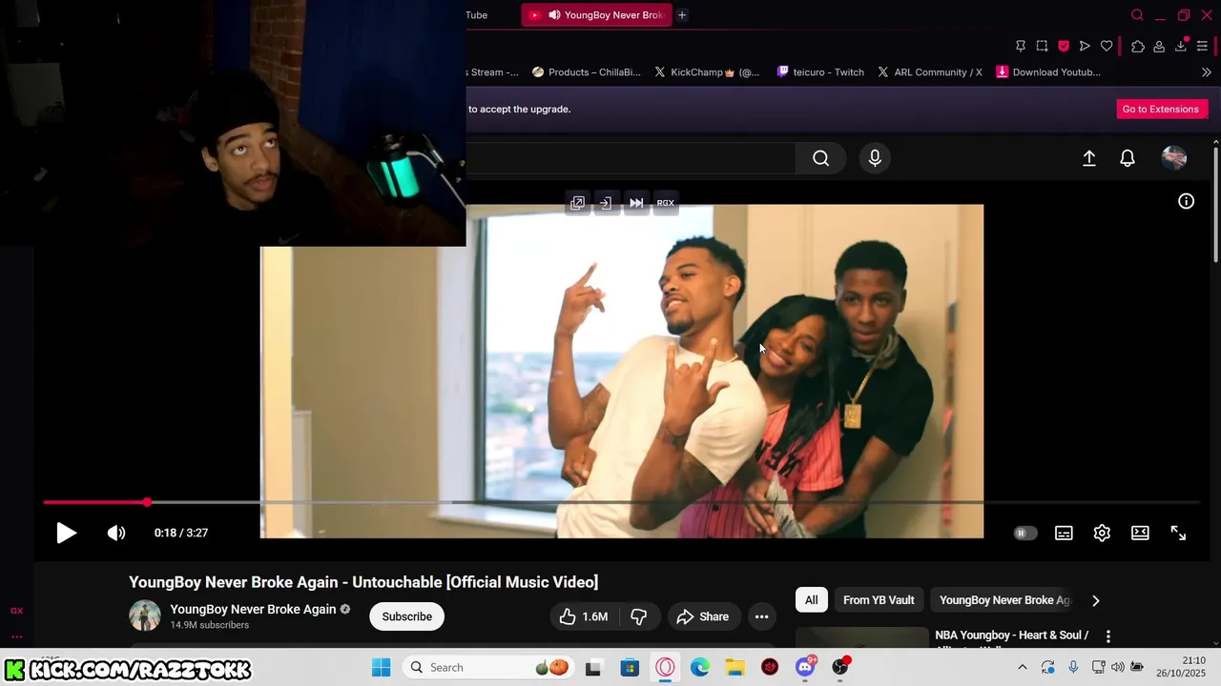Open the extensions cube icon
Screen dimensions: 1221x686
click(x=1138, y=46)
